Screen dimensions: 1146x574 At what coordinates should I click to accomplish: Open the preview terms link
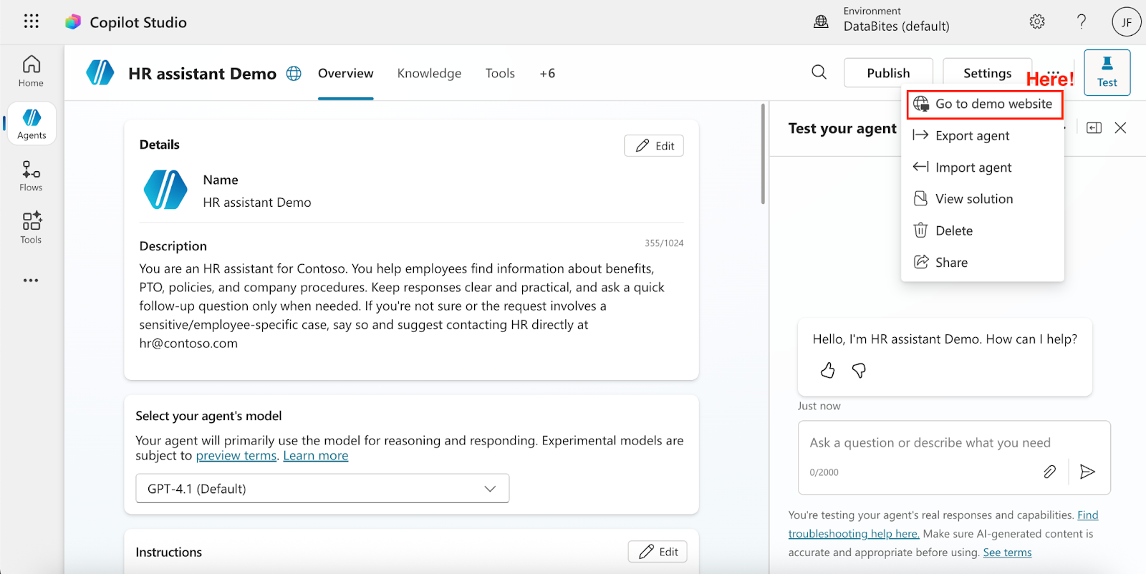click(x=236, y=456)
